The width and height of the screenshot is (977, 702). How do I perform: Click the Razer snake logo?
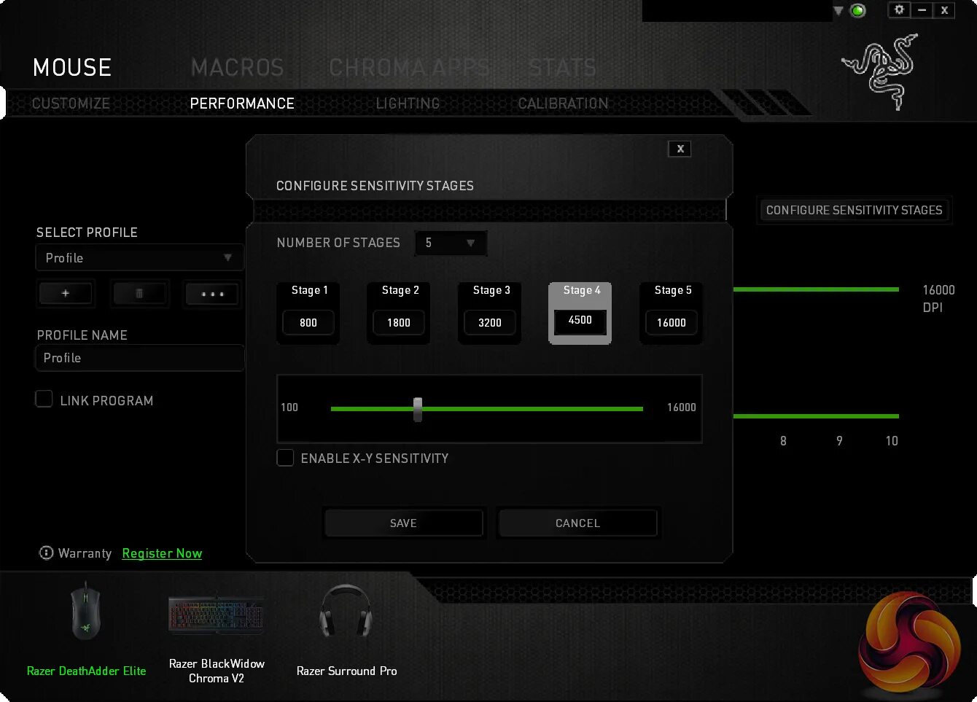click(881, 71)
